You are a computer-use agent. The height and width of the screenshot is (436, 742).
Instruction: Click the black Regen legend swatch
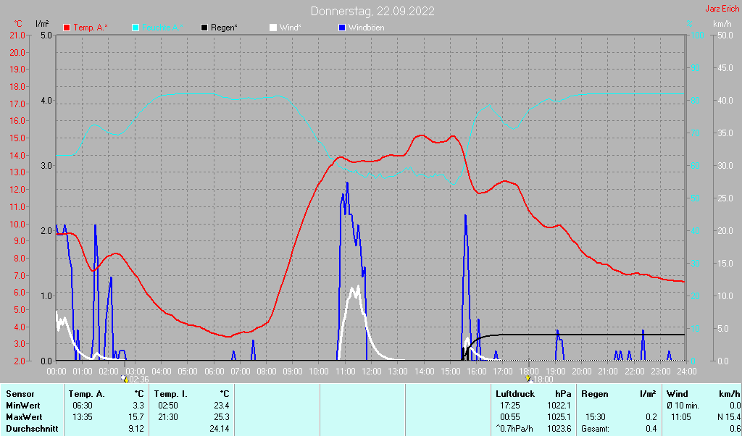pos(204,28)
